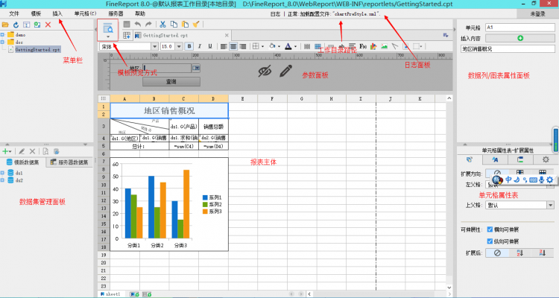Click the cell address field A1
This screenshot has height=298, width=559.
(520, 28)
